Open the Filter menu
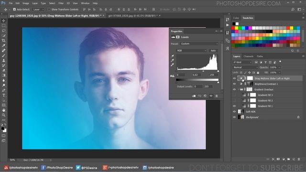 tap(61, 3)
